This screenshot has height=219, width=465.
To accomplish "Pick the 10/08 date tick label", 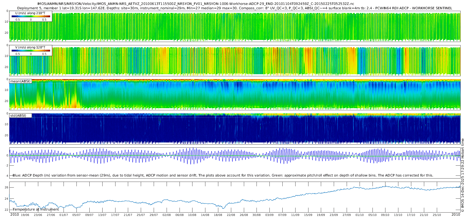I will (x=192, y=215).
